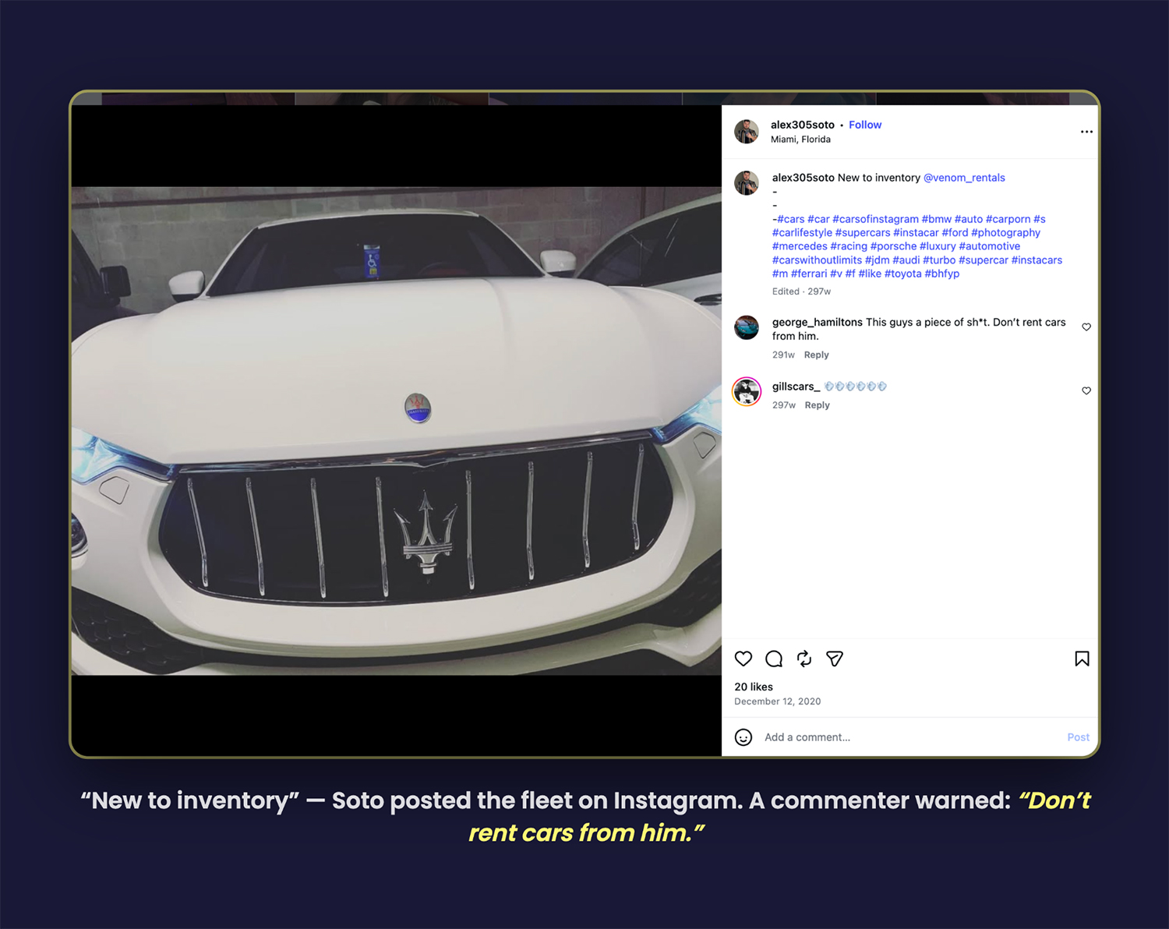Viewport: 1169px width, 929px height.
Task: Open the #bmw hashtag
Action: (x=937, y=219)
